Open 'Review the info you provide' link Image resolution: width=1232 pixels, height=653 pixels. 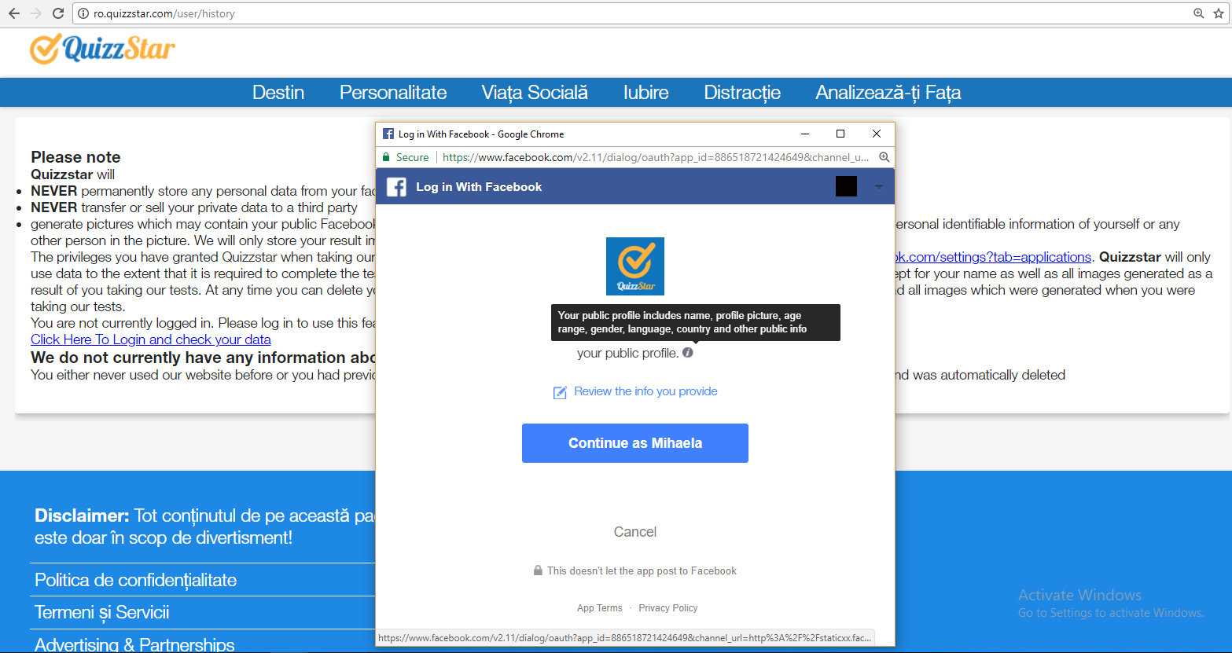tap(645, 391)
